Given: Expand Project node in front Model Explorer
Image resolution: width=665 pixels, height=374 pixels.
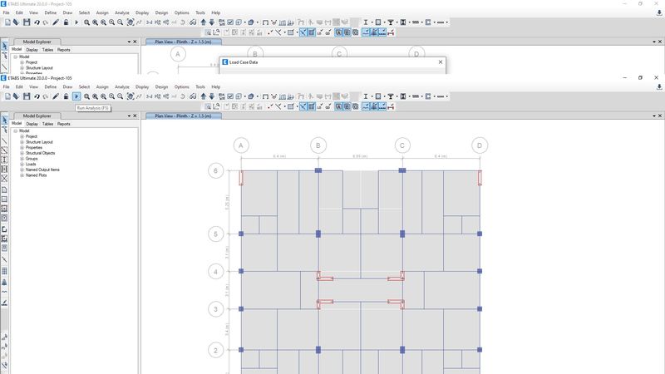Looking at the screenshot, I should pos(22,136).
